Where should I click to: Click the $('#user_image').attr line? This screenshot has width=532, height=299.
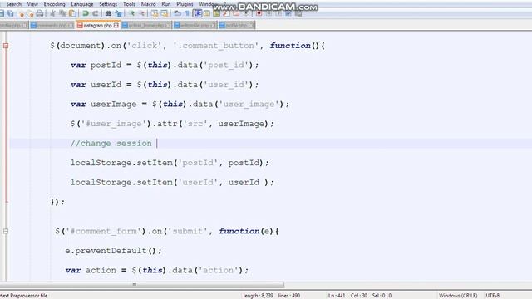click(172, 124)
